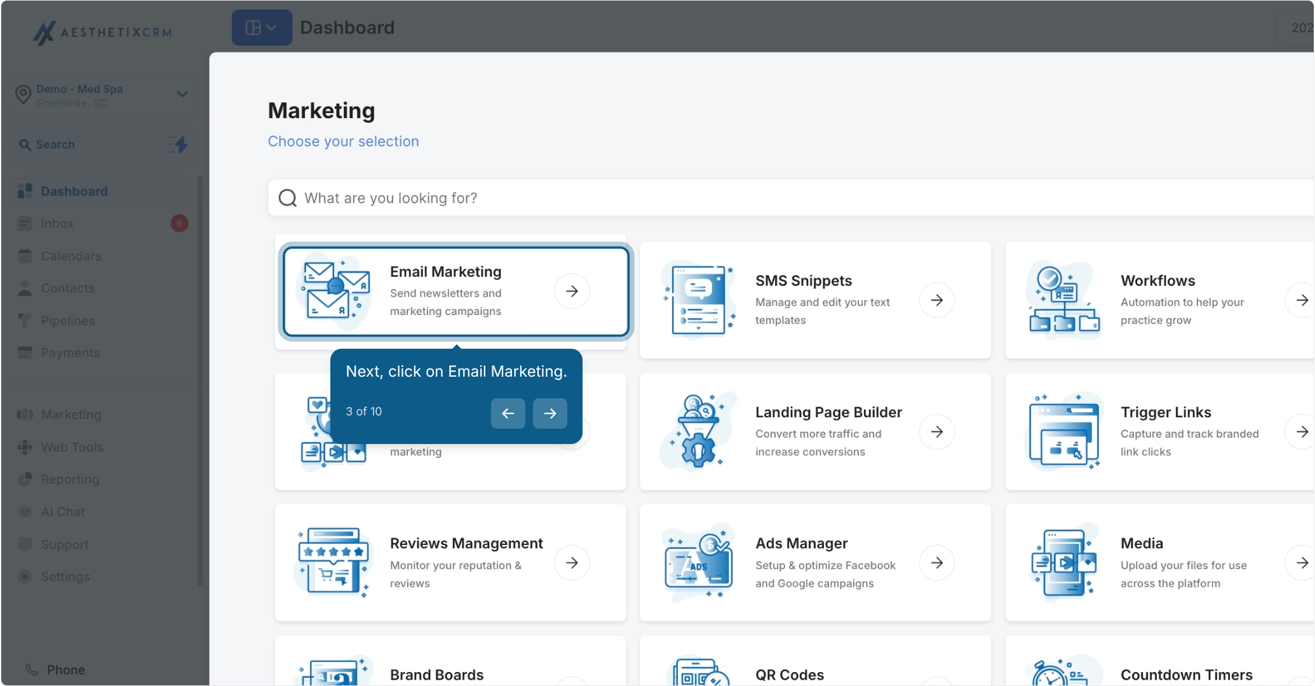
Task: Click the lightning bolt quick actions icon
Action: pyautogui.click(x=180, y=144)
